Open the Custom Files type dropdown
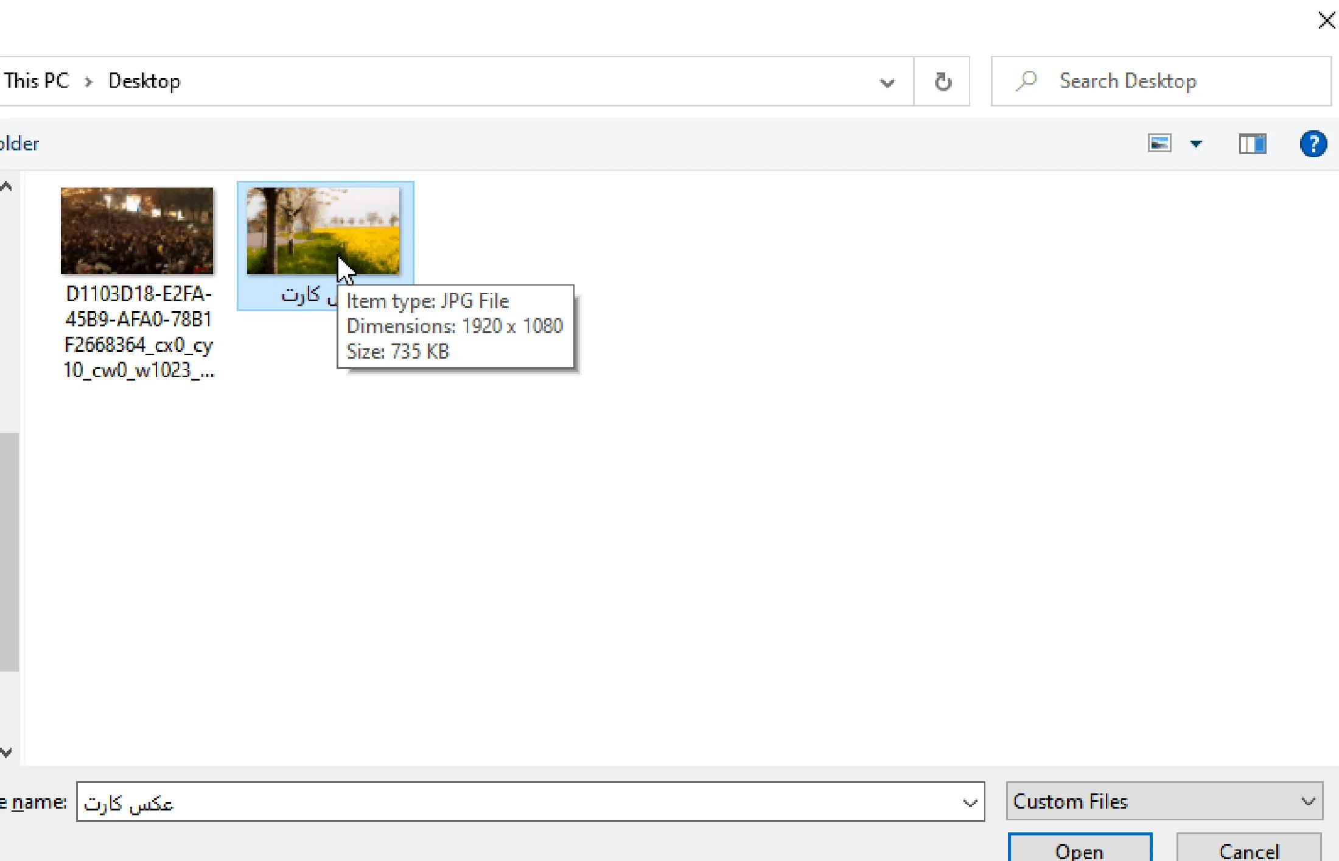1339x861 pixels. [1164, 801]
